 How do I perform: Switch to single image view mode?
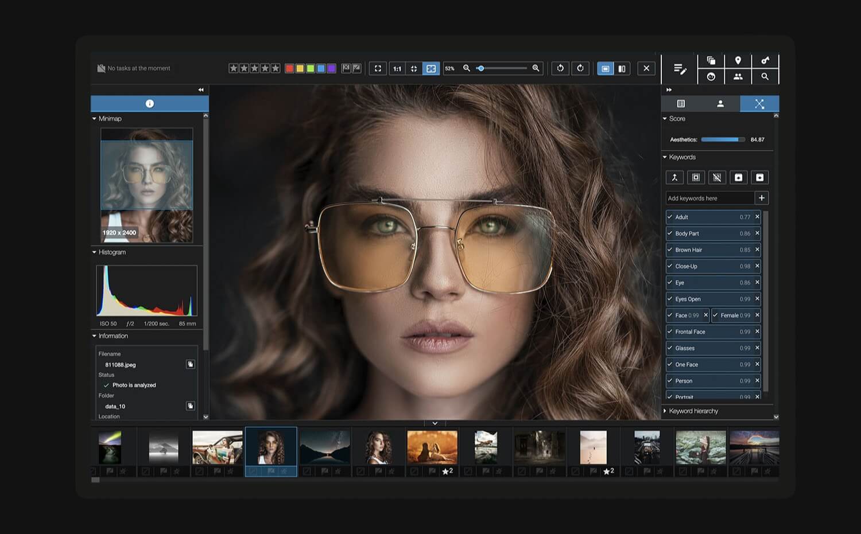coord(606,68)
